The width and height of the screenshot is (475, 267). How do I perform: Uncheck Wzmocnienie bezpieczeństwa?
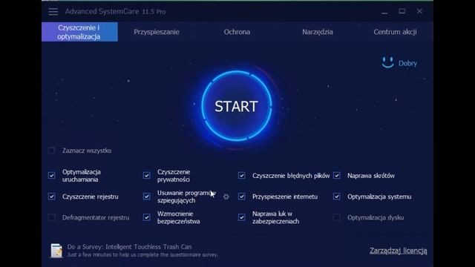pyautogui.click(x=147, y=217)
